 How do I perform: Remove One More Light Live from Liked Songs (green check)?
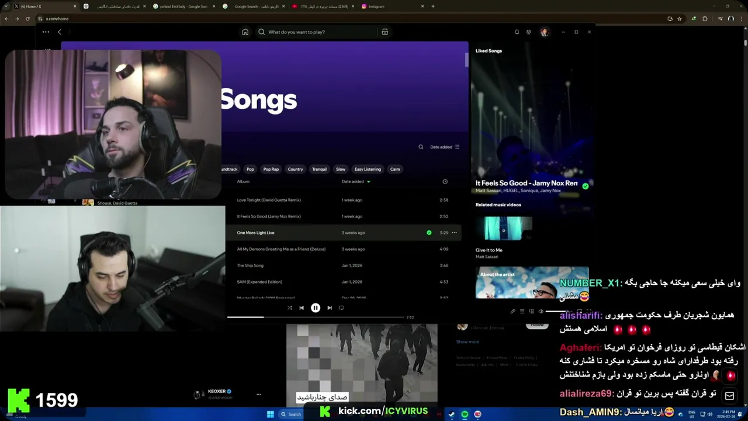click(x=429, y=233)
